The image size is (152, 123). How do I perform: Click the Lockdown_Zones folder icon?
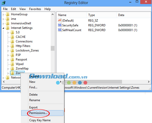coord(12,50)
